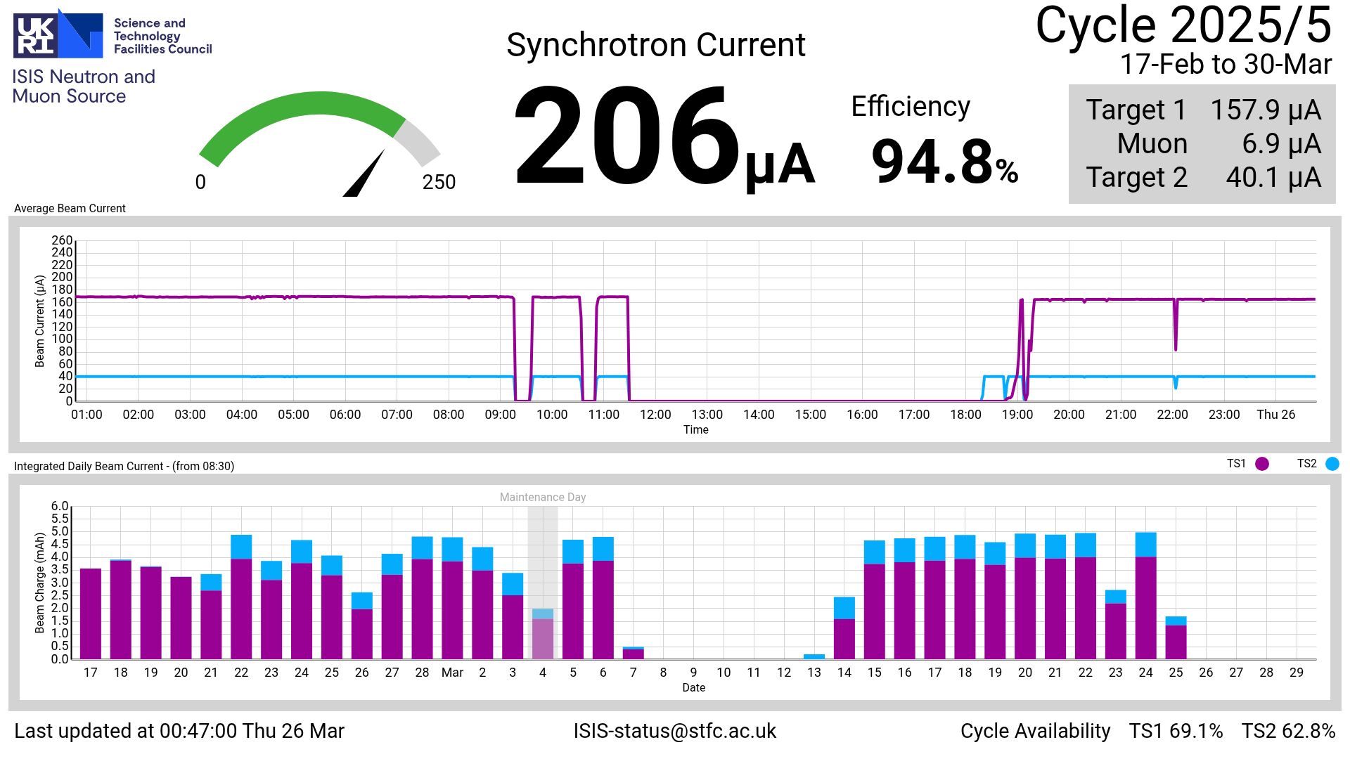Viewport: 1350px width, 759px height.
Task: Click the TS1 purple legend dot
Action: click(x=1262, y=464)
